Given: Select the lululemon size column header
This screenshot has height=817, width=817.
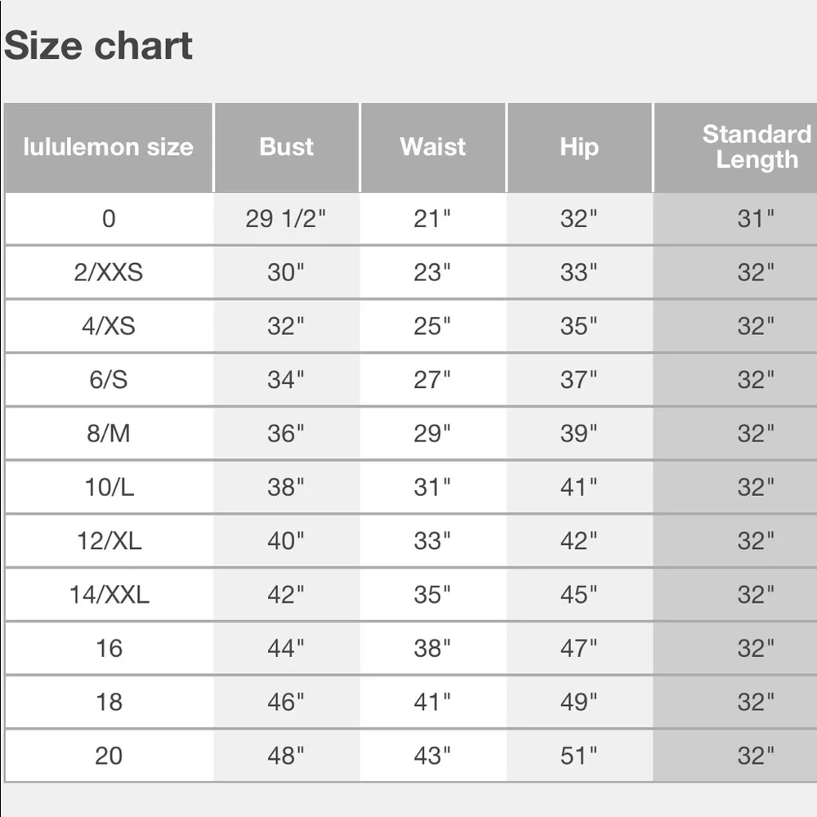Looking at the screenshot, I should pos(109,147).
